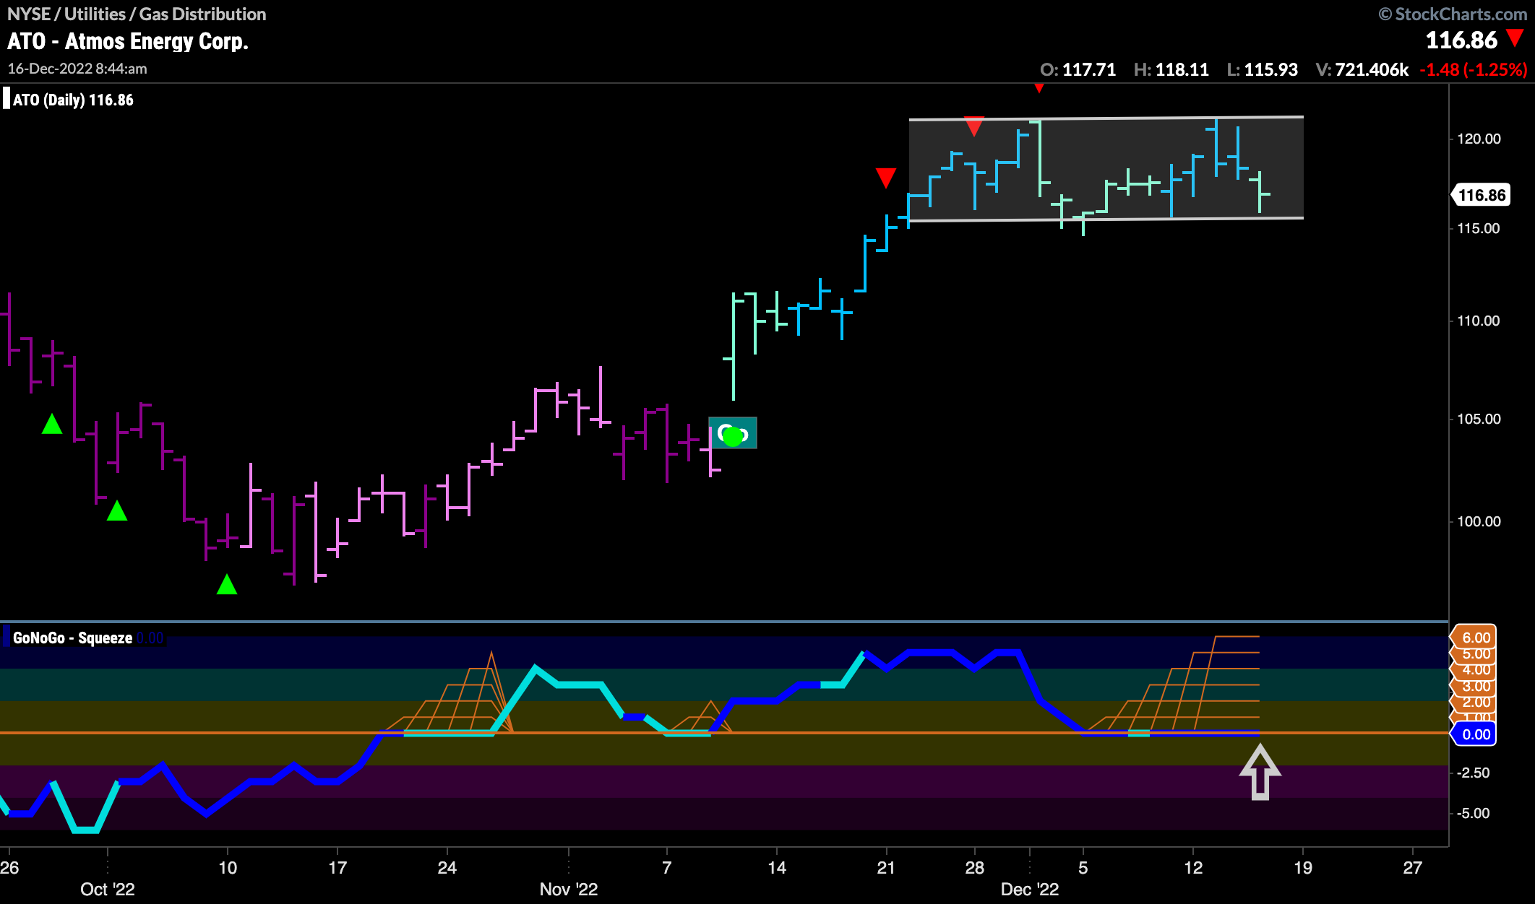Click the -2.50 oscillator axis label

1473,773
